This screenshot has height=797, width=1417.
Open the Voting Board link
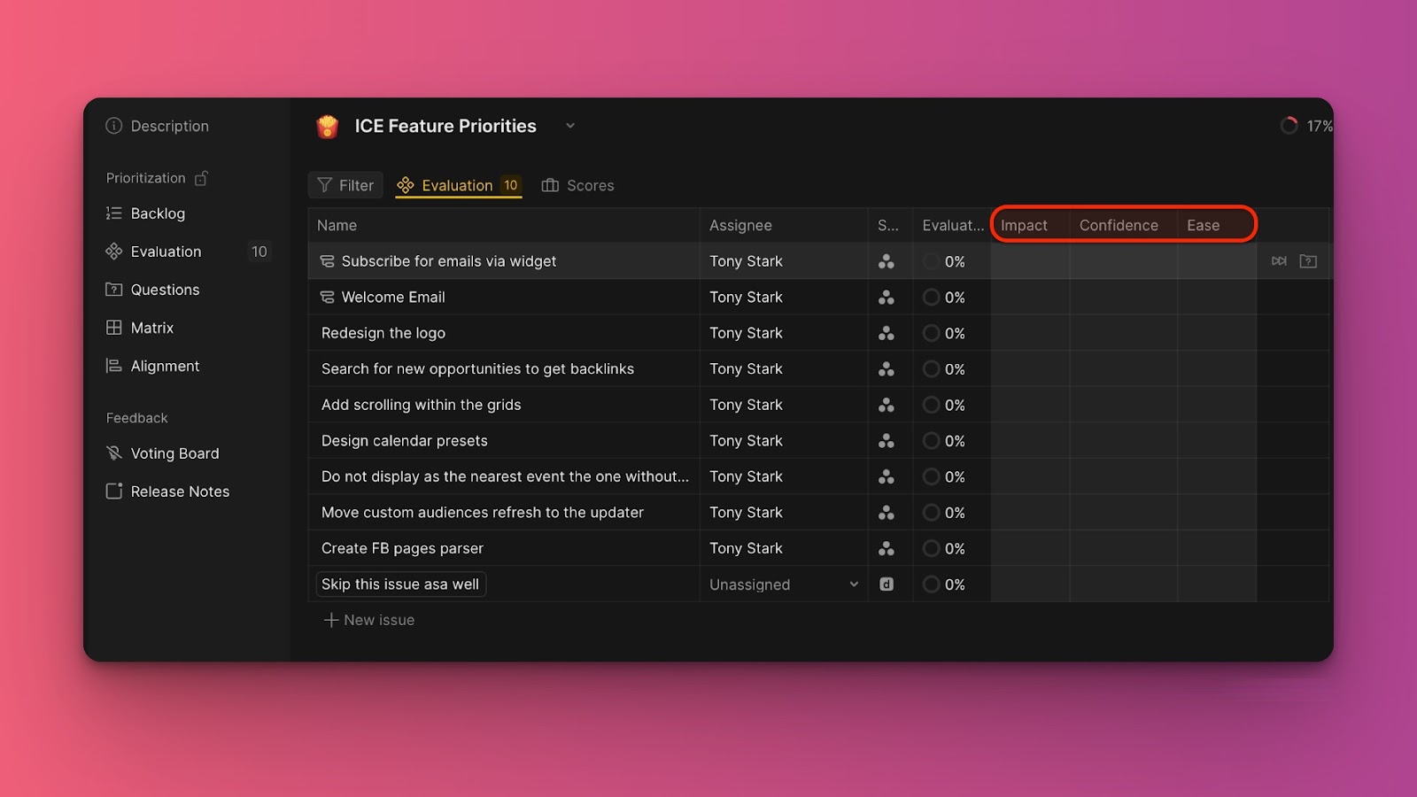(174, 453)
